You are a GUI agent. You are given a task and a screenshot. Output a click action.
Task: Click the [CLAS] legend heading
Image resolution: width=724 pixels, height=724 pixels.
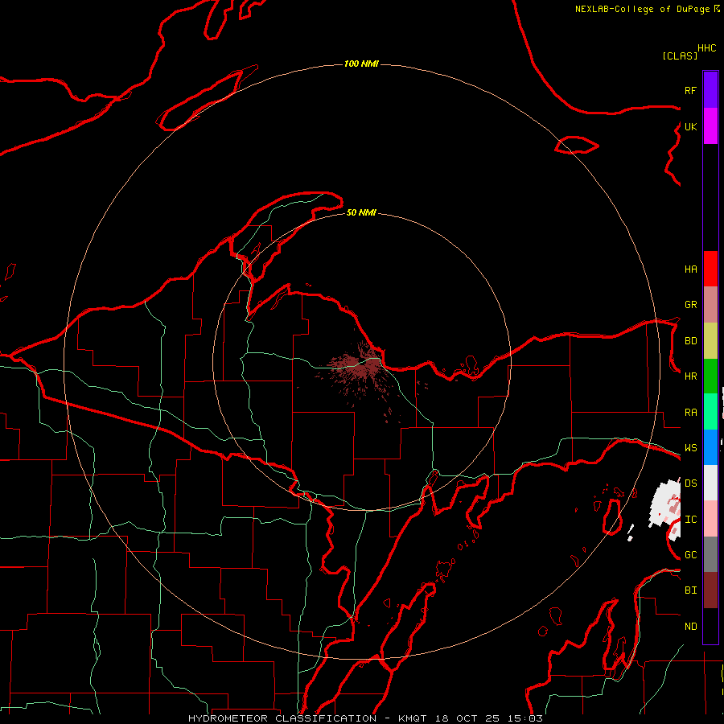[x=680, y=56]
